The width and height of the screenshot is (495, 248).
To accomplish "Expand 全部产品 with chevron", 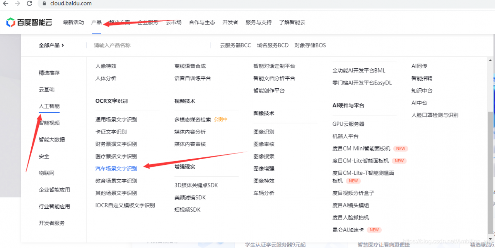I will point(51,45).
